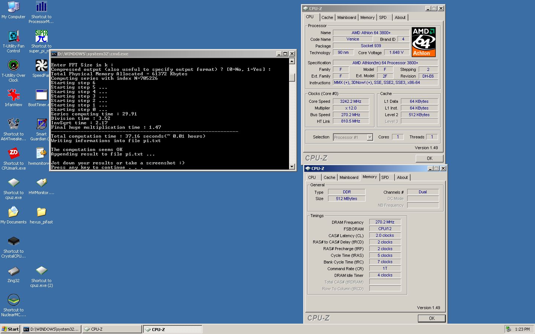The height and width of the screenshot is (334, 535).
Task: Switch to cmd.exe taskbar button
Action: 51,329
